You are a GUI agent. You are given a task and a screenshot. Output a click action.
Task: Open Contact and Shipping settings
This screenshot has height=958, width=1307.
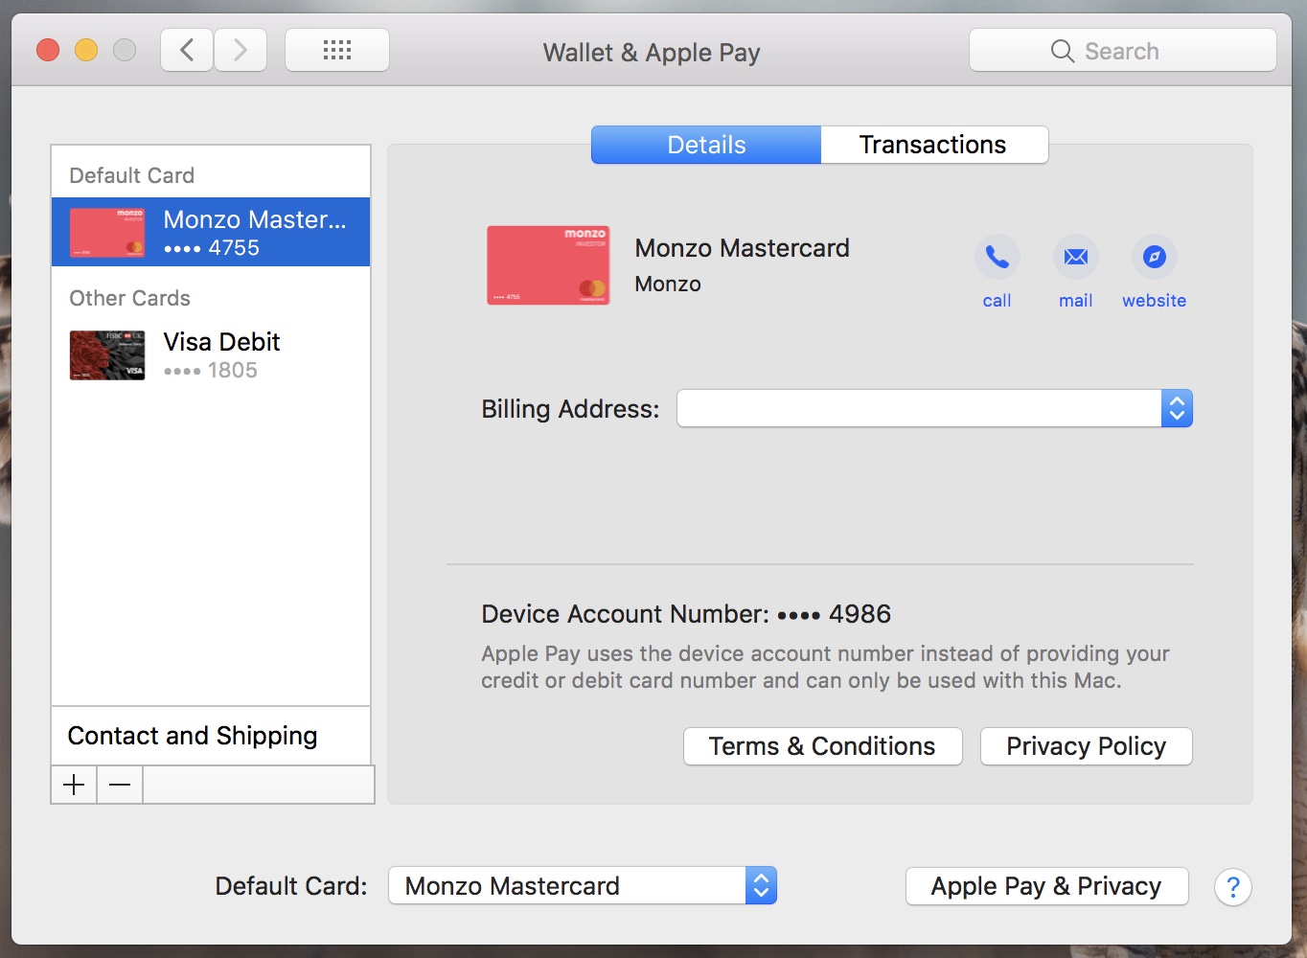tap(211, 736)
